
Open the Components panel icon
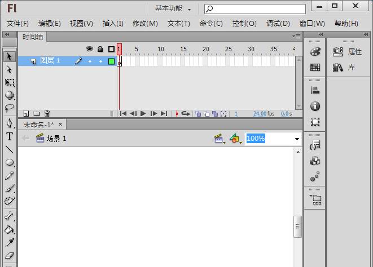tap(315, 161)
